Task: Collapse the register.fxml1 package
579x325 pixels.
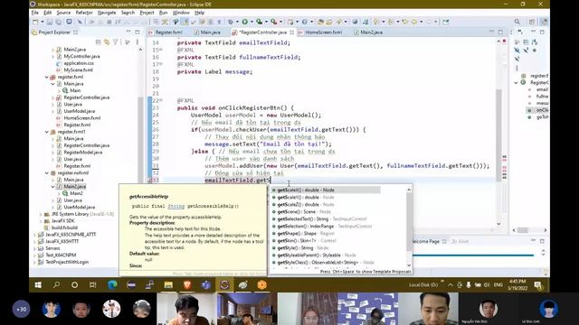Action: (x=47, y=132)
